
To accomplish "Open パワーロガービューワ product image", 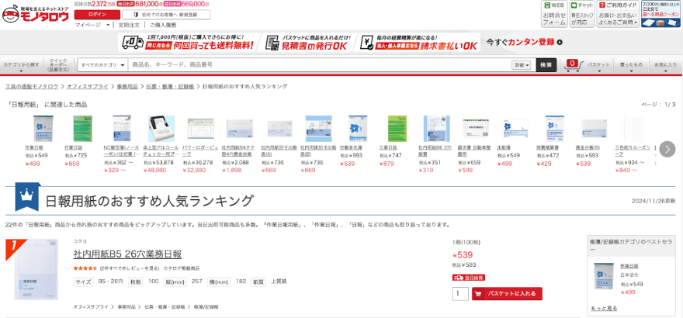I will click(x=201, y=129).
